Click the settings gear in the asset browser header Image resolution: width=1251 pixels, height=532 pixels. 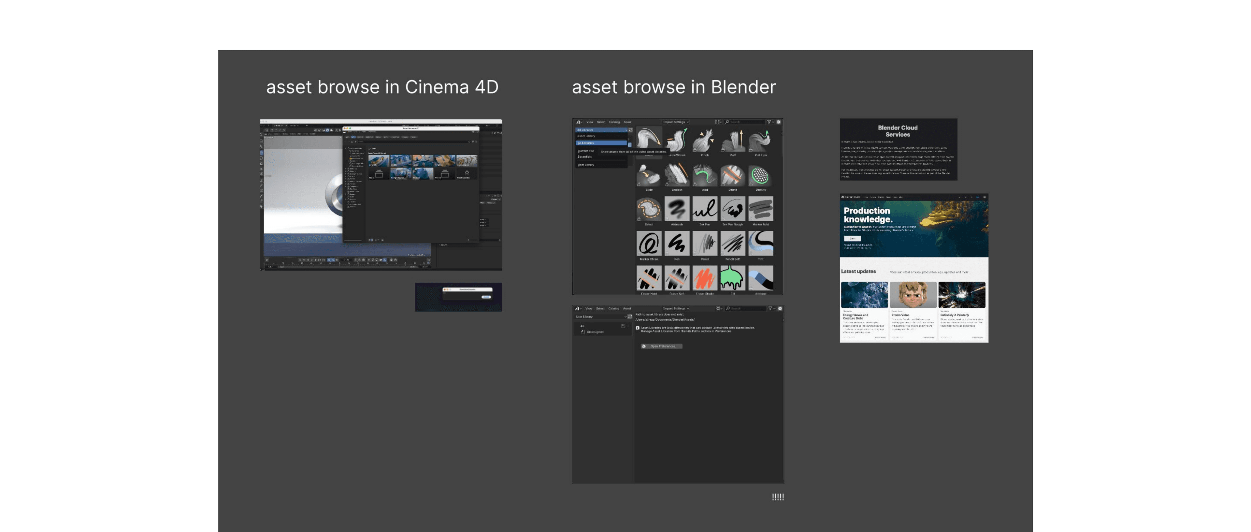[x=779, y=123]
